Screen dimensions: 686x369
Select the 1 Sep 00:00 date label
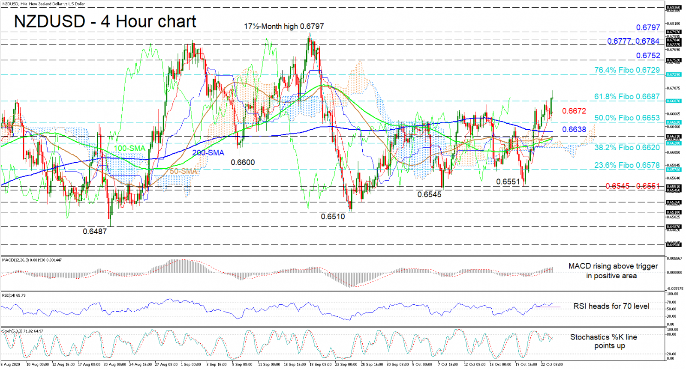point(191,365)
